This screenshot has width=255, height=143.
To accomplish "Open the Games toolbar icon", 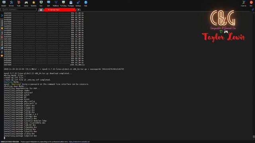I will (x=26, y=4).
